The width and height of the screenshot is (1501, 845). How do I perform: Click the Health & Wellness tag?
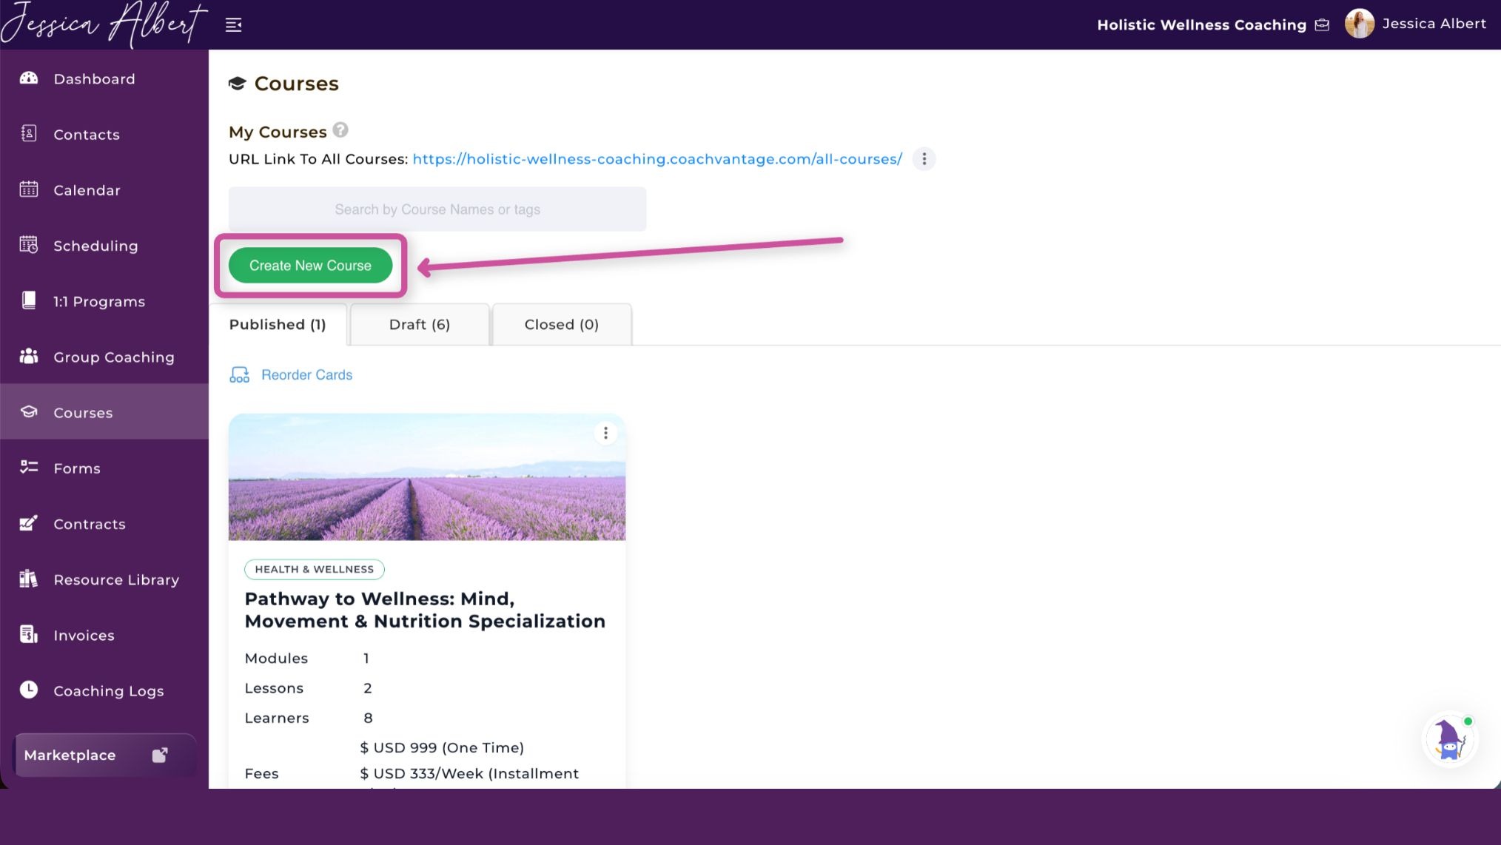(x=315, y=569)
